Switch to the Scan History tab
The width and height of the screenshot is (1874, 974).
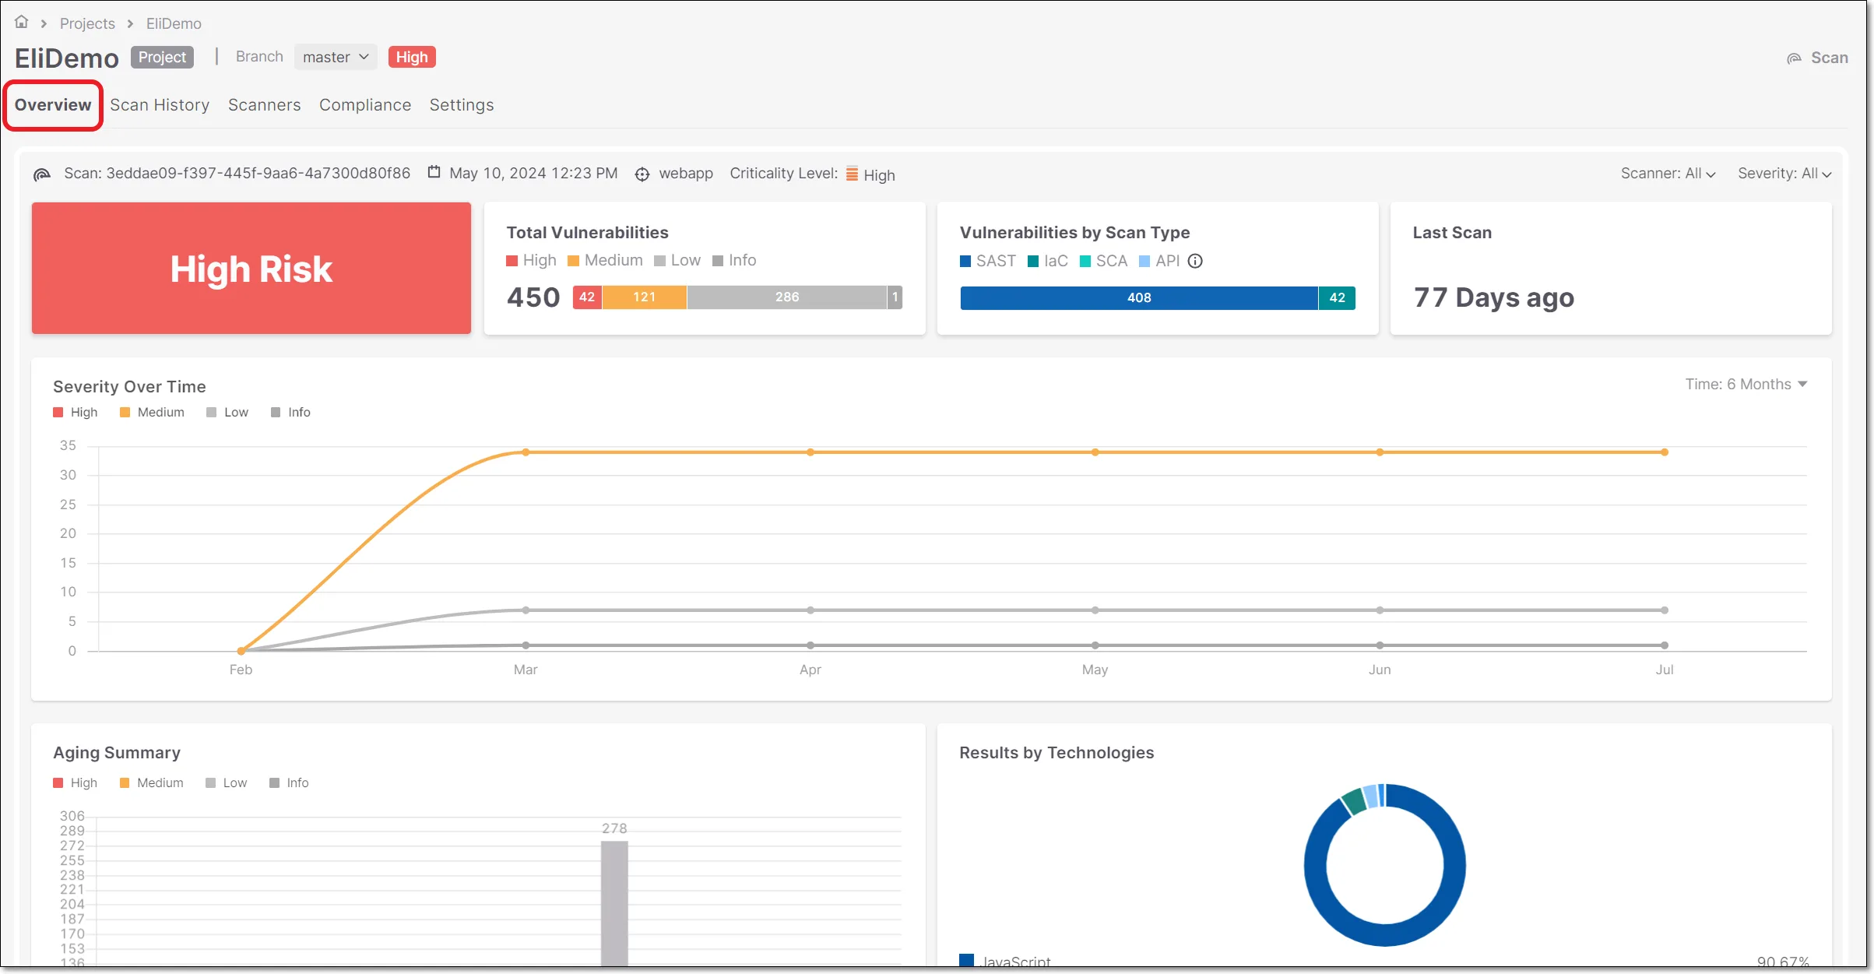160,104
